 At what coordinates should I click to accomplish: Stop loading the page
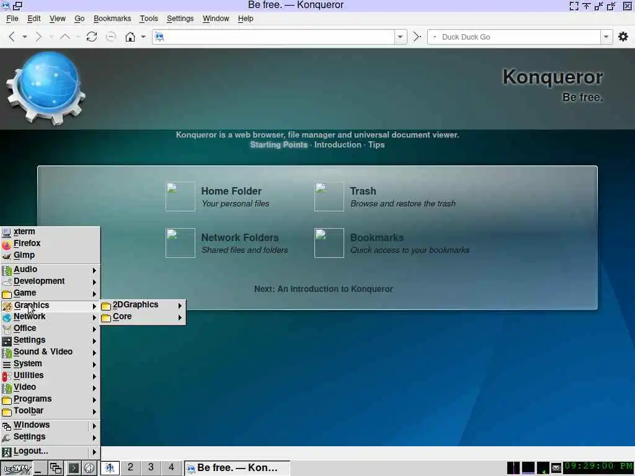(110, 37)
